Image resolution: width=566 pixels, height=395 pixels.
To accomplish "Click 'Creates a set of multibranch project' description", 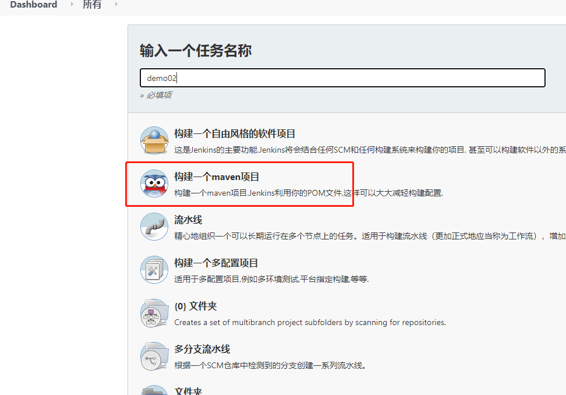I will tap(310, 322).
